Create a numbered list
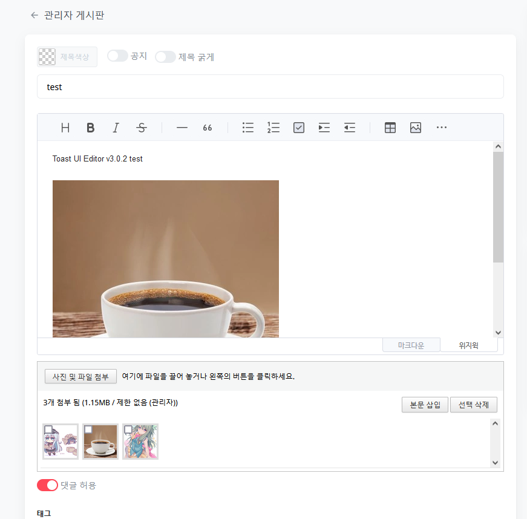 coord(273,128)
